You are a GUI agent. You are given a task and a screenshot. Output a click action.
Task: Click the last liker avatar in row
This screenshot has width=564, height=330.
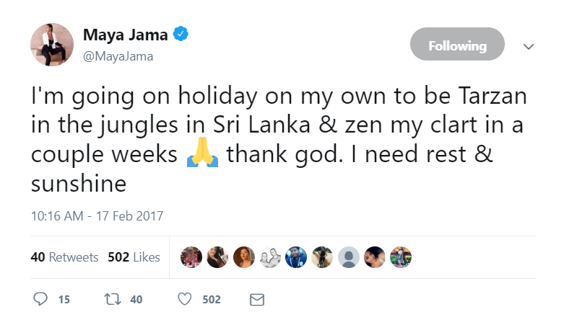[x=401, y=257]
